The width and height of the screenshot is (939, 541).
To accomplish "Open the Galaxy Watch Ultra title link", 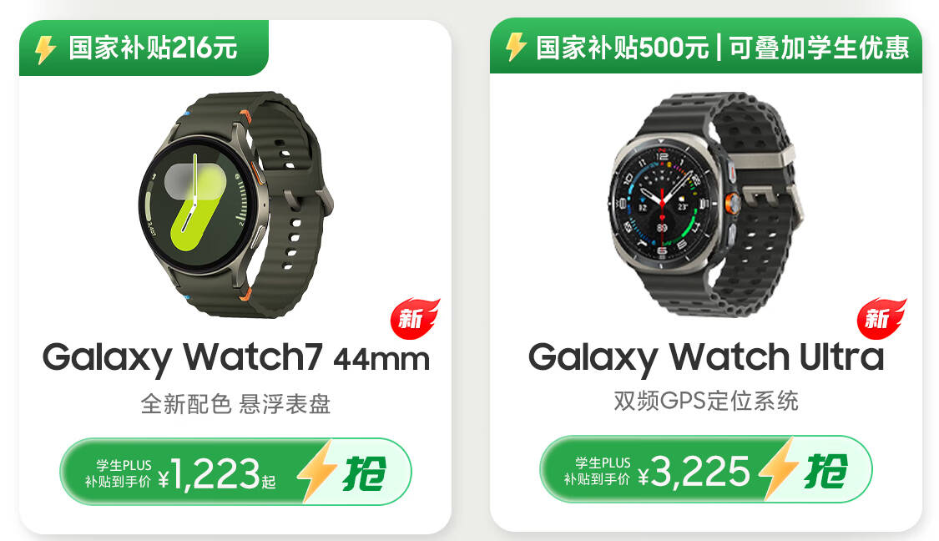I will point(706,358).
